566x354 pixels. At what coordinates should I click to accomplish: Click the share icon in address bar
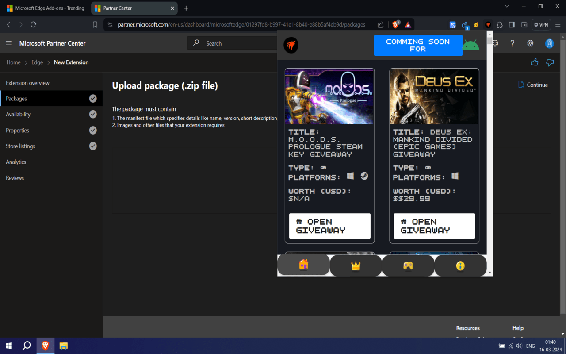tap(380, 25)
